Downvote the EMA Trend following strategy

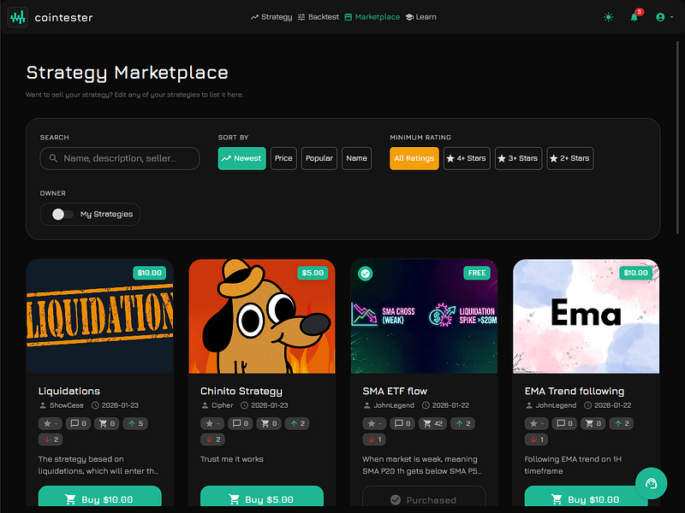[537, 439]
